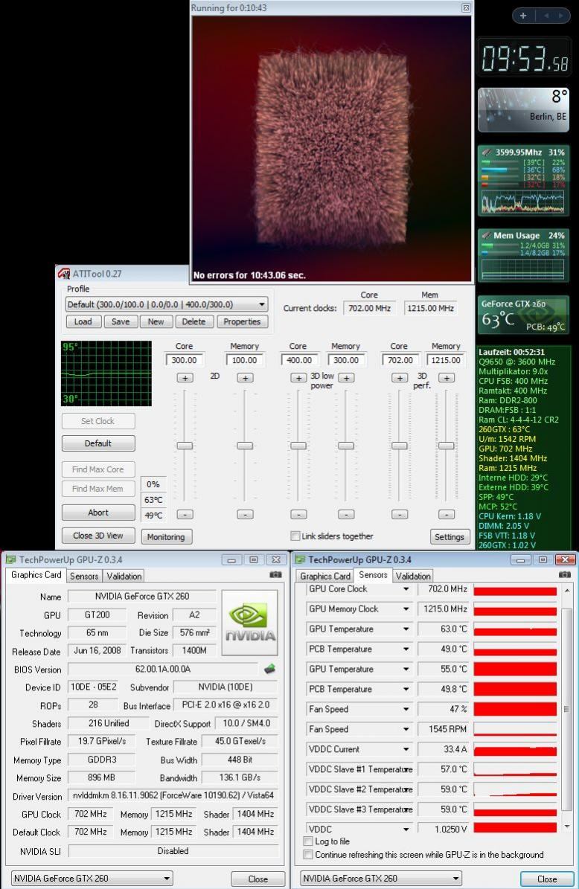Image resolution: width=579 pixels, height=889 pixels.
Task: Enable Continue refreshing in background checkbox
Action: tap(308, 855)
